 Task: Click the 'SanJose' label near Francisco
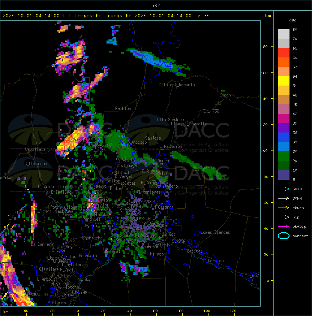point(153,138)
